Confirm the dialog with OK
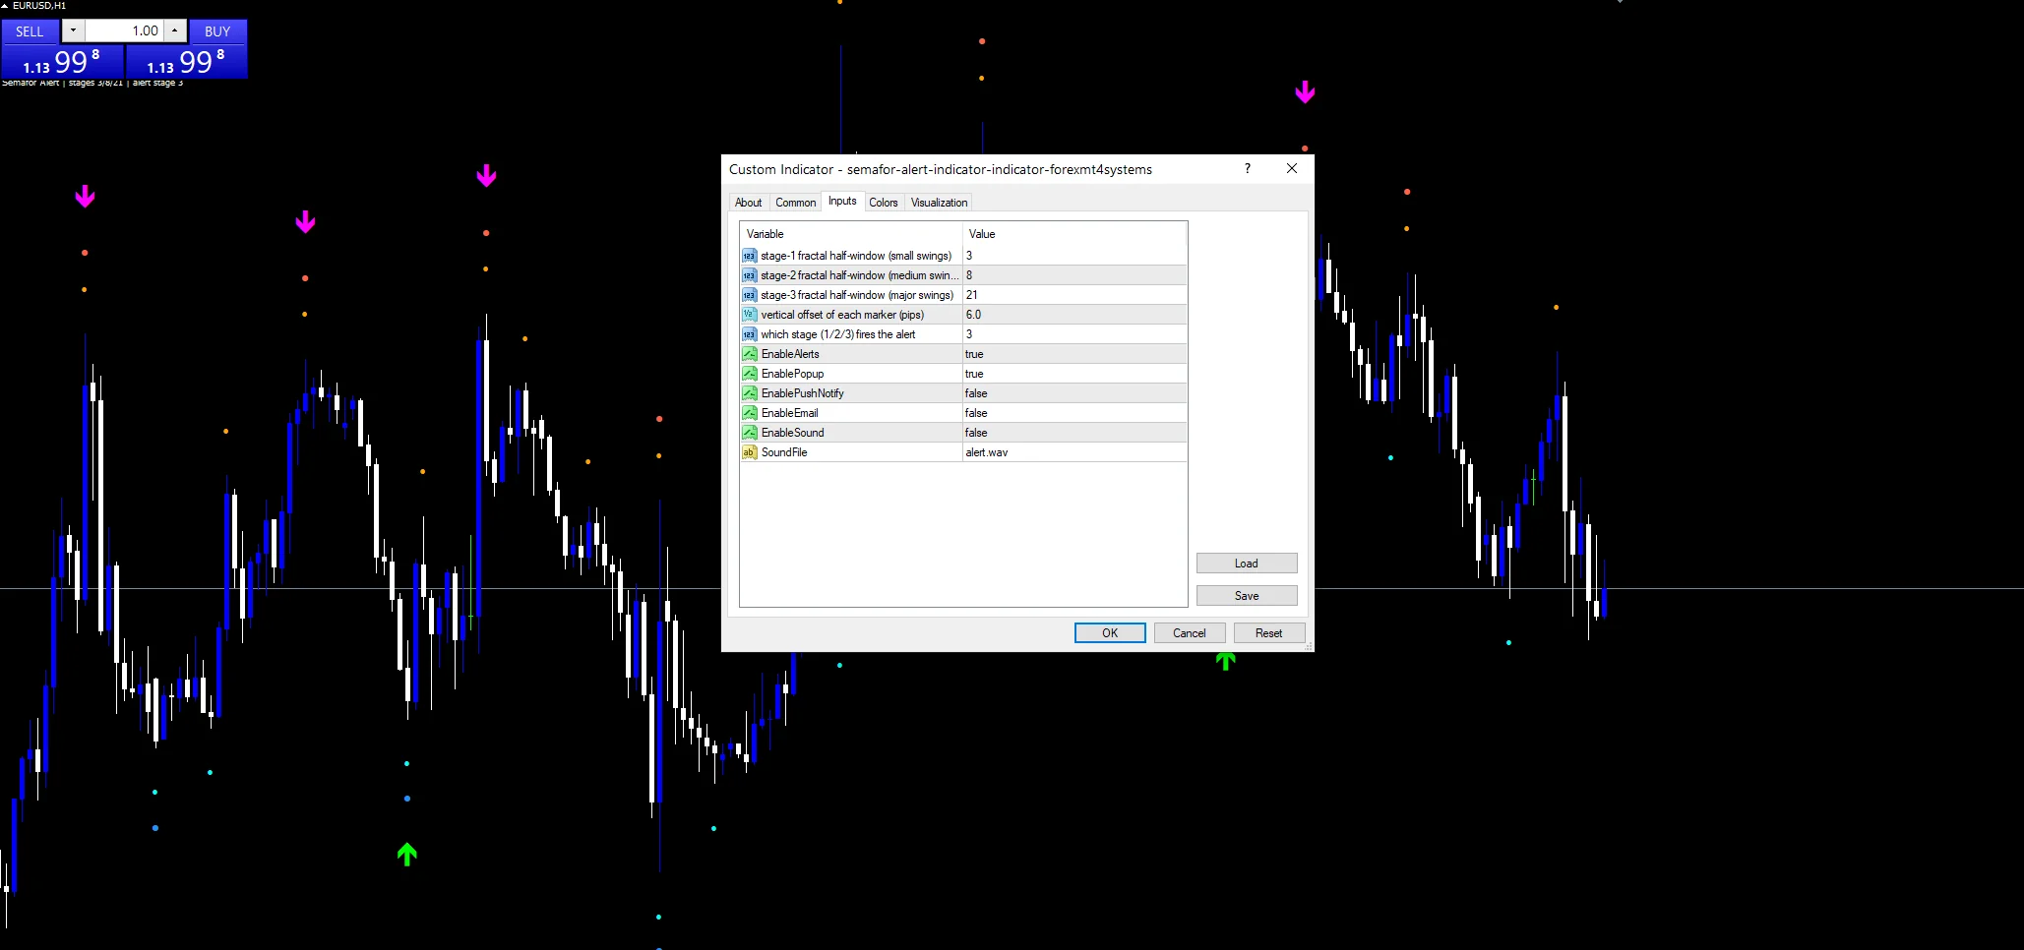2024x950 pixels. (1110, 633)
